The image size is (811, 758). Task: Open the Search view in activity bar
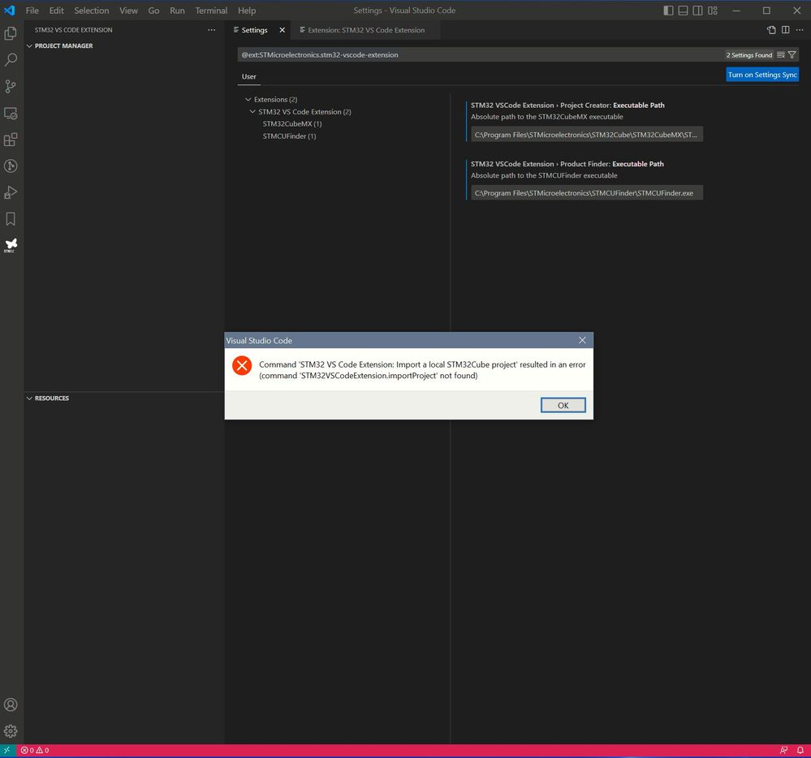[x=11, y=60]
